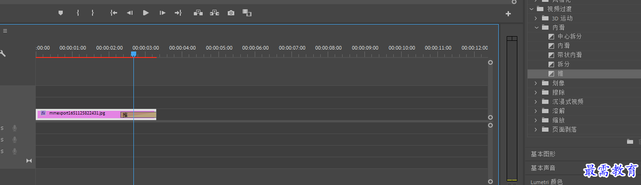The height and width of the screenshot is (185, 641).
Task: Export a frame with the camera icon
Action: coord(231,13)
